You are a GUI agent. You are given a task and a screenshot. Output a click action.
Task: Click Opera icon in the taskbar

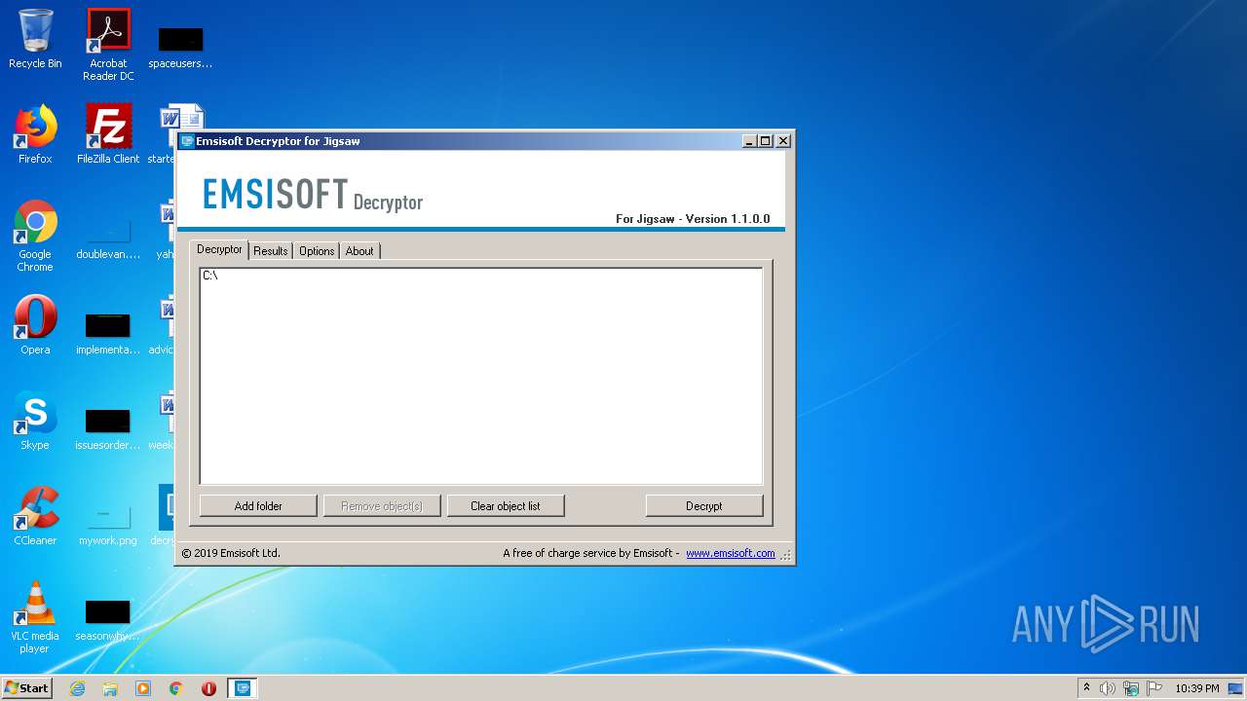click(208, 688)
